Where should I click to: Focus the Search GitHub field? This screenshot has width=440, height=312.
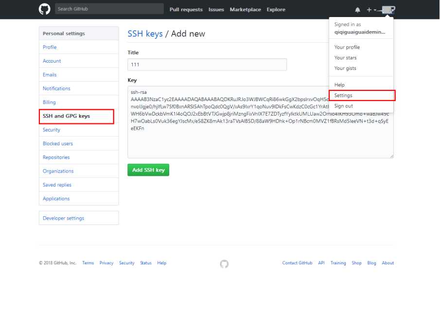[109, 9]
